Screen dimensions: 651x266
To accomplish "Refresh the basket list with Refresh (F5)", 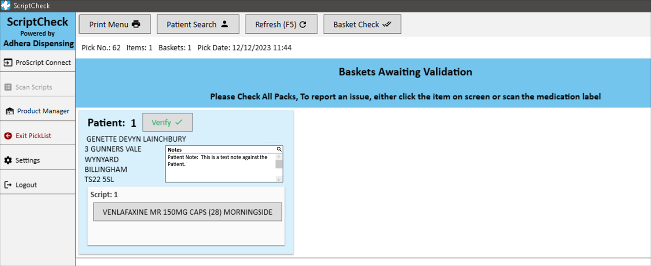I will (x=281, y=24).
